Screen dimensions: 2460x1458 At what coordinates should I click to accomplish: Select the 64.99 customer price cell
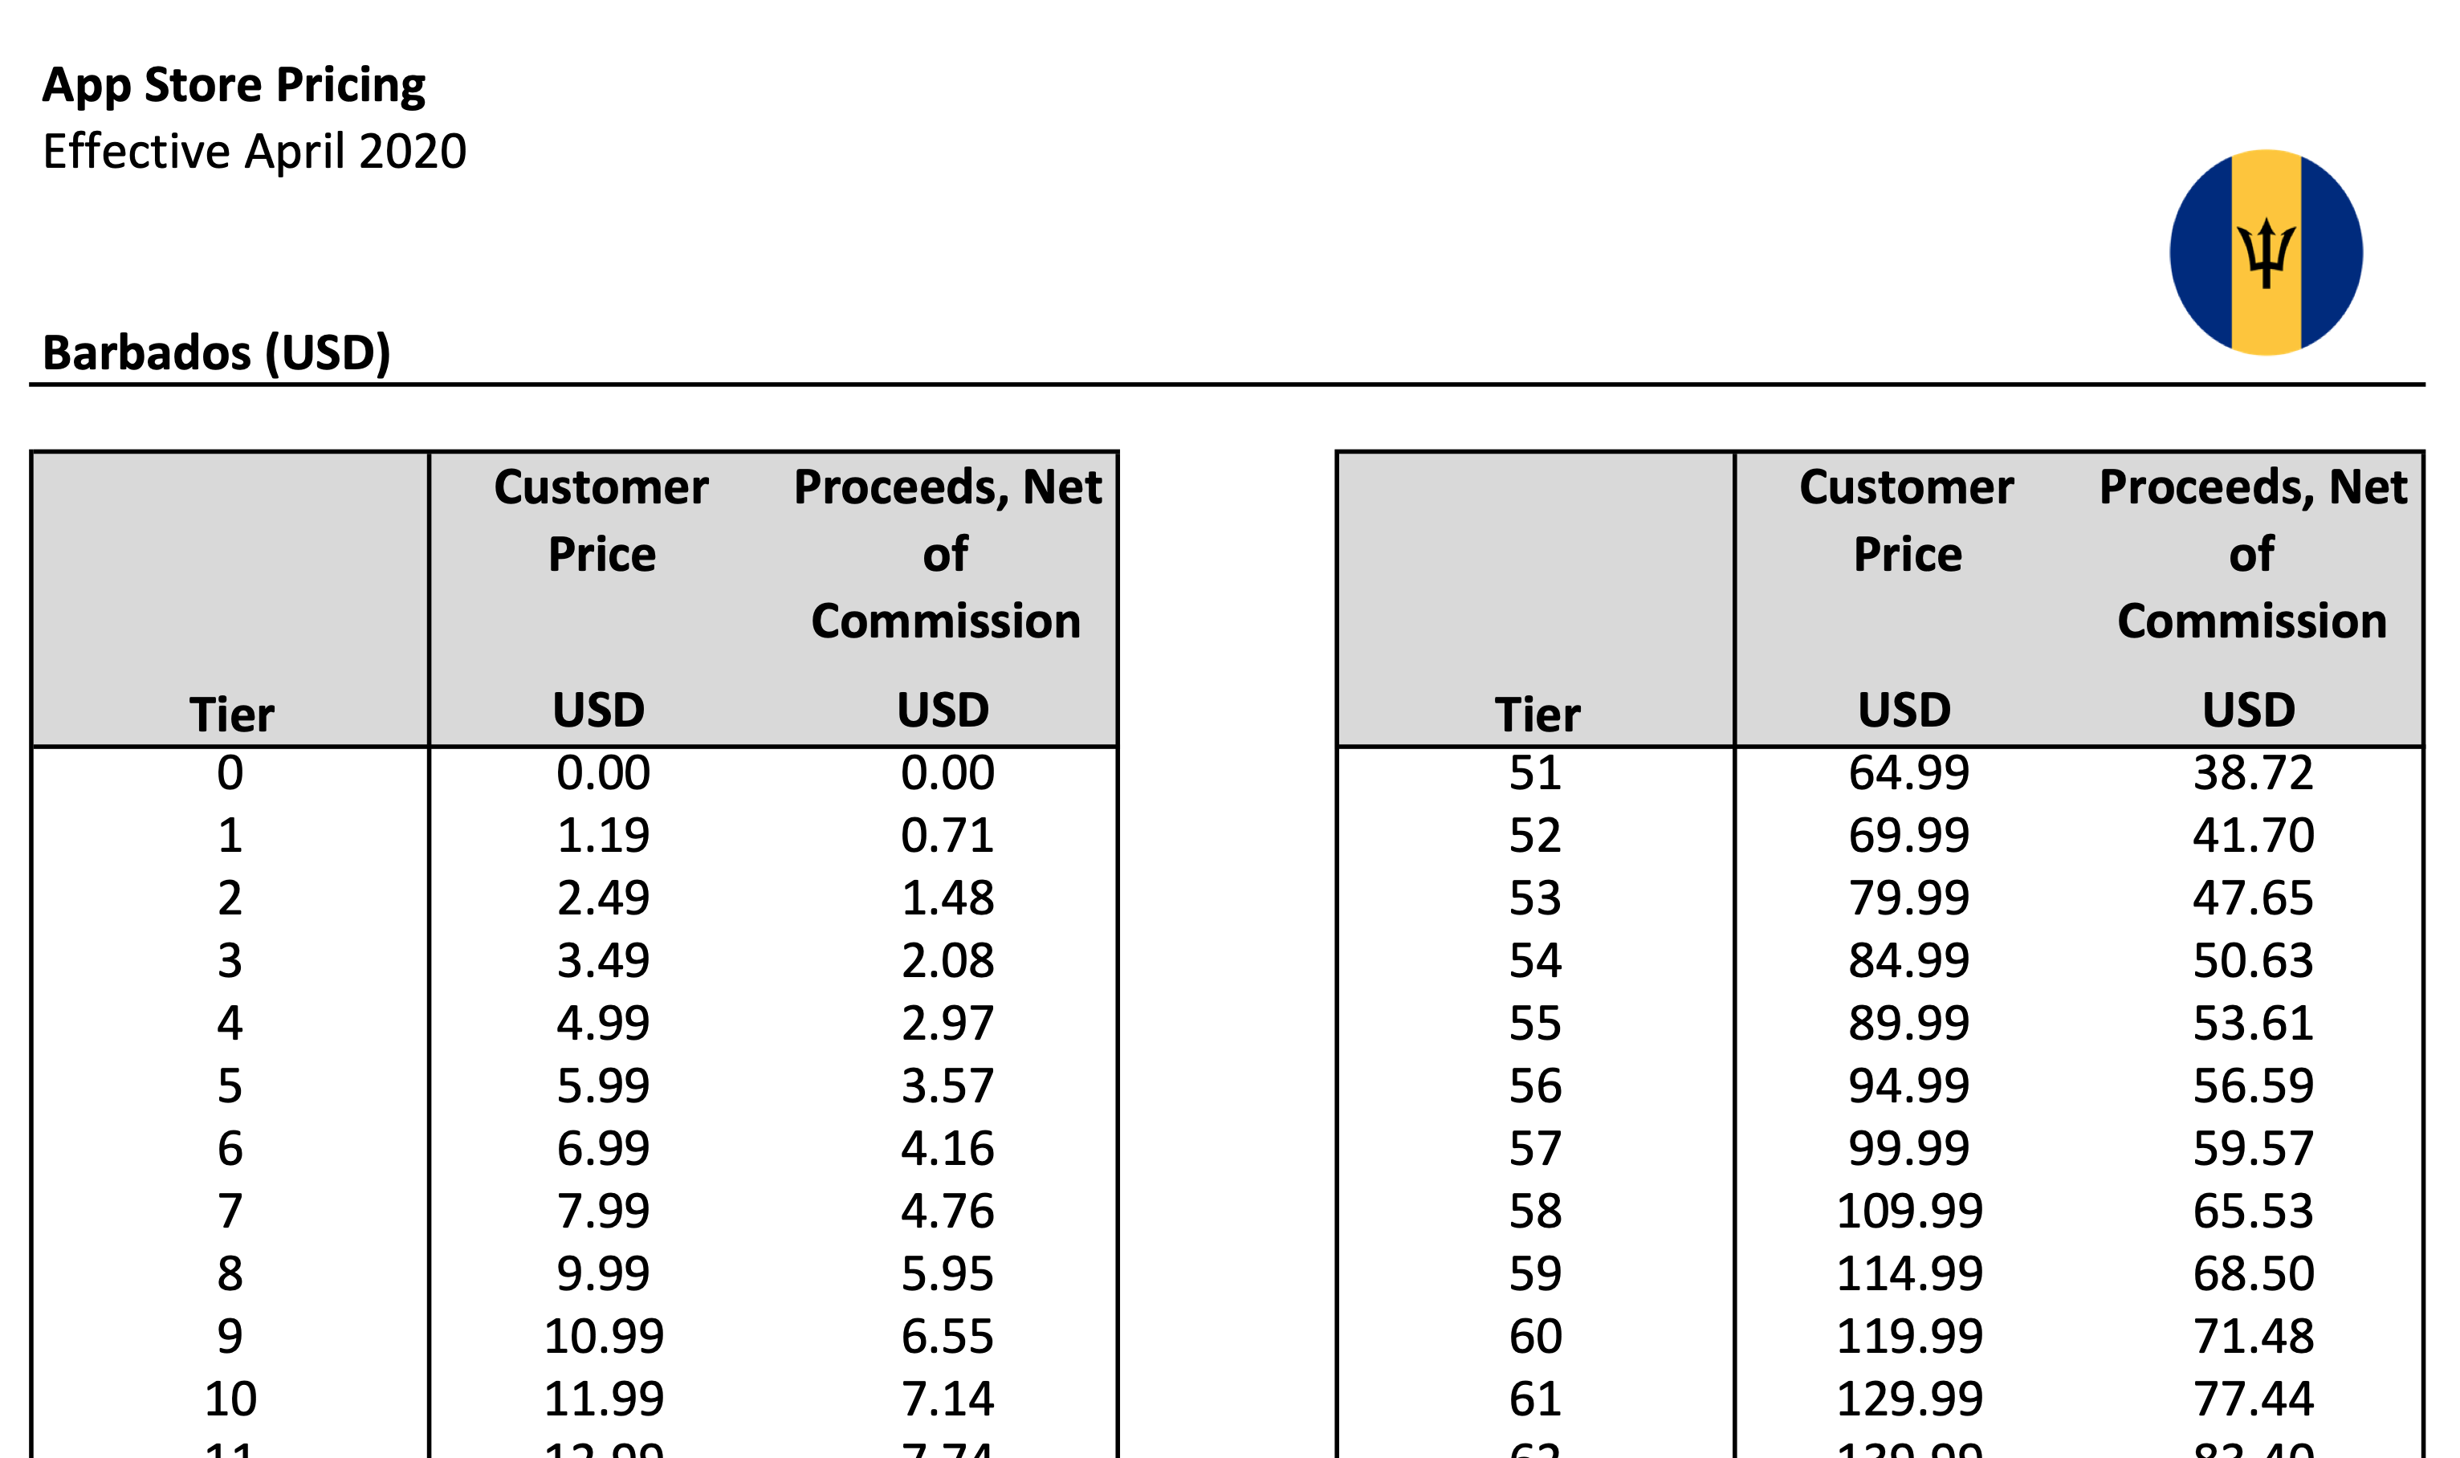coord(1908,773)
